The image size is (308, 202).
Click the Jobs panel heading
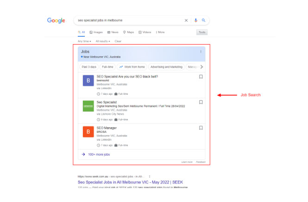tap(85, 52)
